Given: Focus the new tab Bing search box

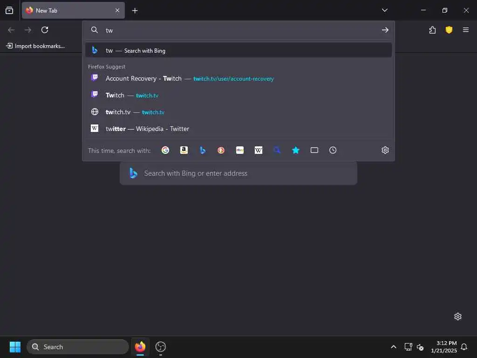Looking at the screenshot, I should [x=238, y=173].
